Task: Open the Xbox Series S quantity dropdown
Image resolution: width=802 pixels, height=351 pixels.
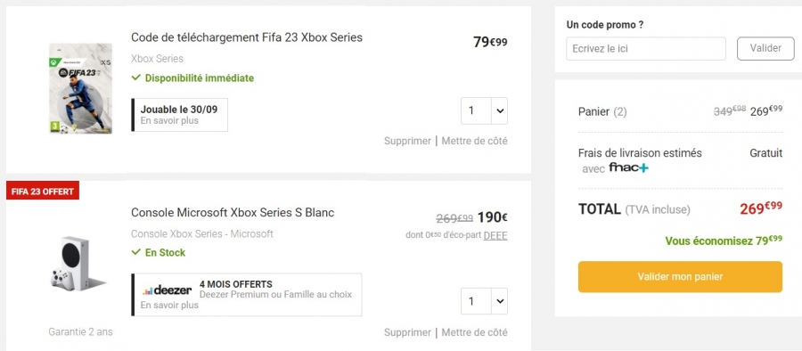Action: 485,301
